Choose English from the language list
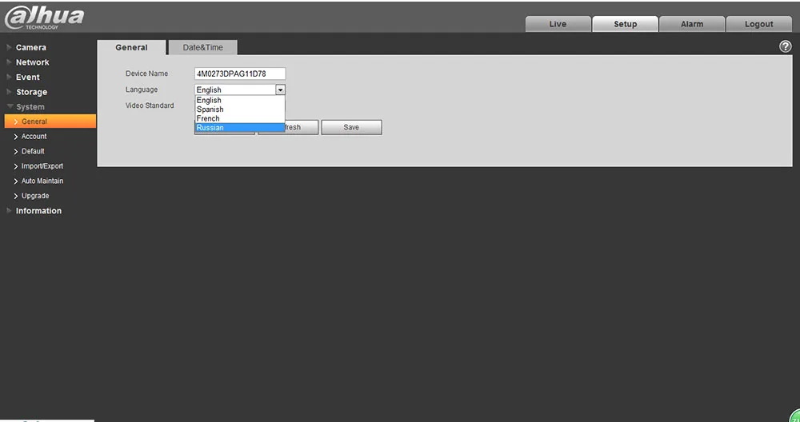The image size is (800, 422). tap(240, 101)
